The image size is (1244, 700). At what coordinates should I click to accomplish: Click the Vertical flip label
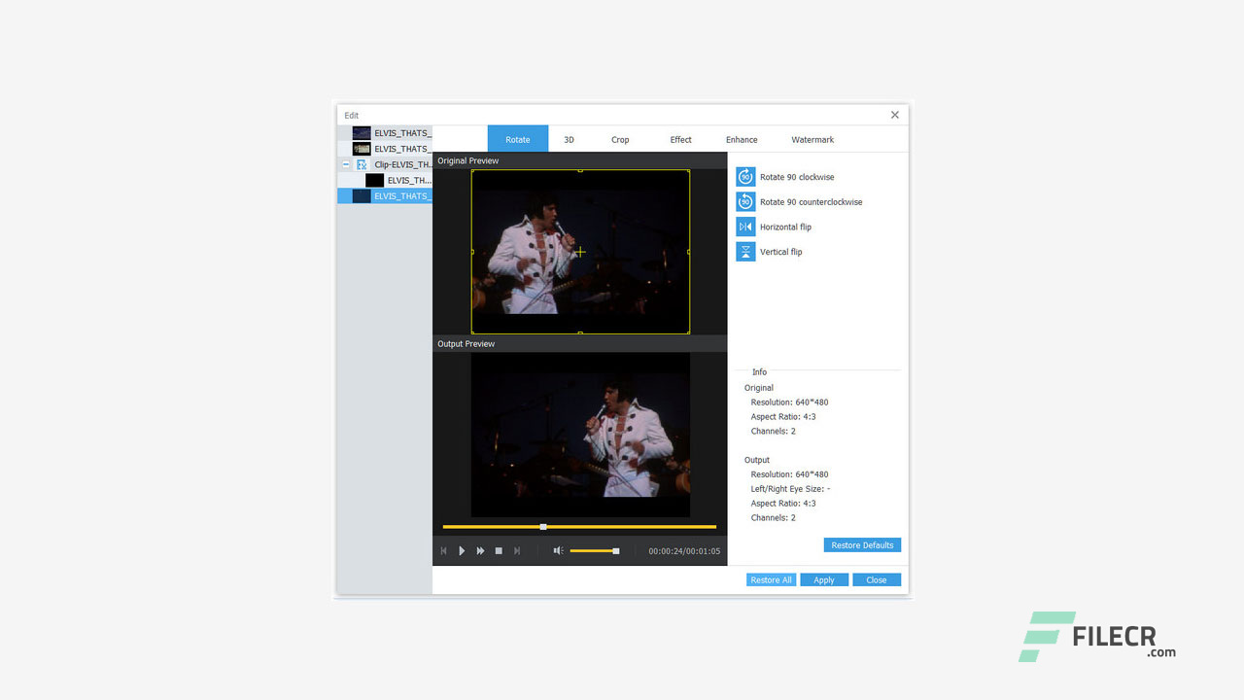(781, 252)
